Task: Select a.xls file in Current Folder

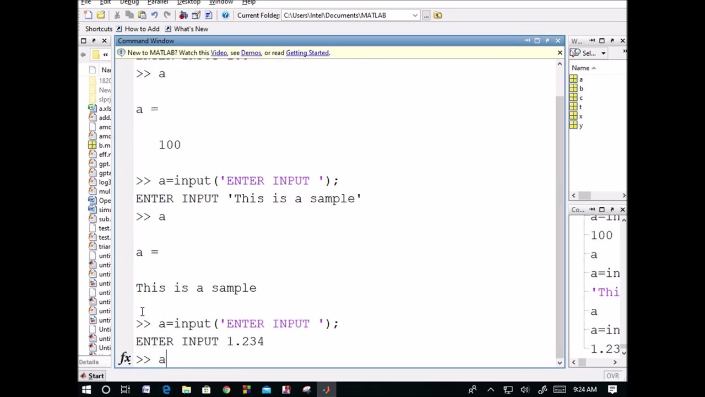Action: [101, 109]
